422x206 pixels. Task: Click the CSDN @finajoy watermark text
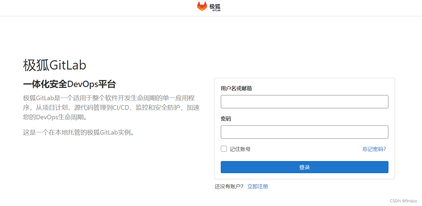coord(403,201)
